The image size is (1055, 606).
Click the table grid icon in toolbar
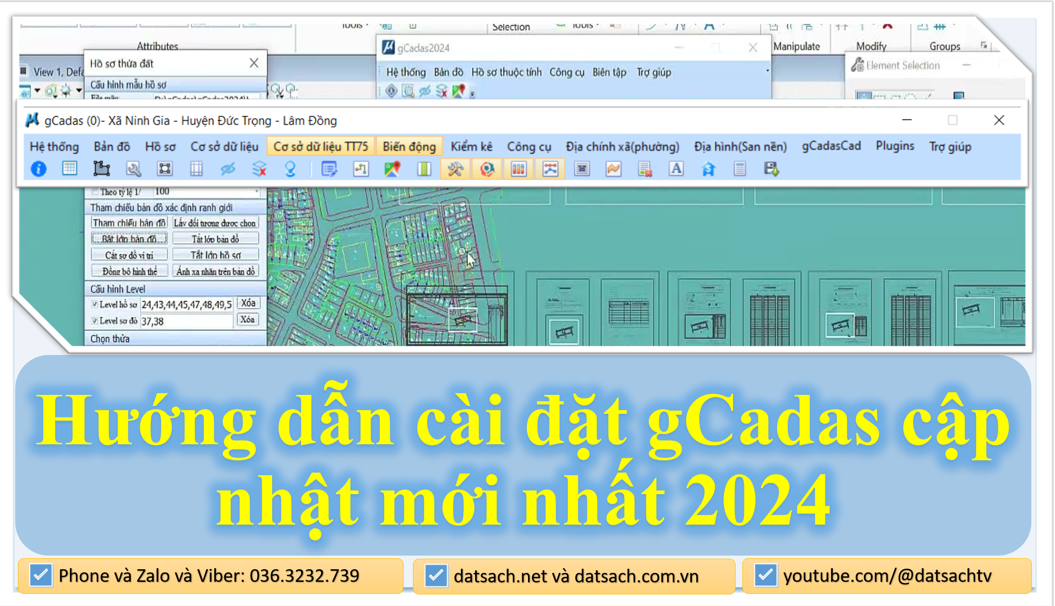(69, 169)
